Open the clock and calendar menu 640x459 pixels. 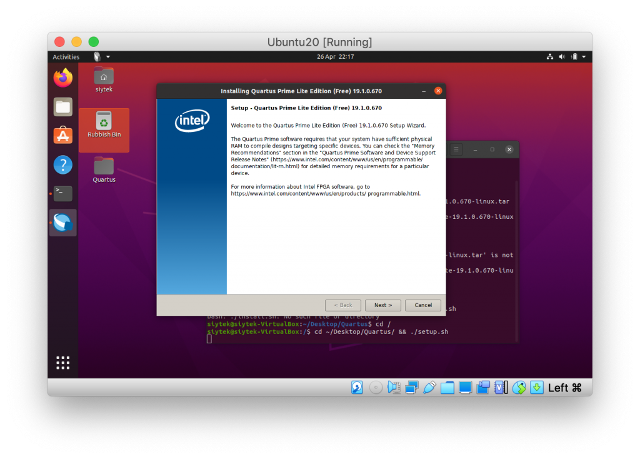335,57
